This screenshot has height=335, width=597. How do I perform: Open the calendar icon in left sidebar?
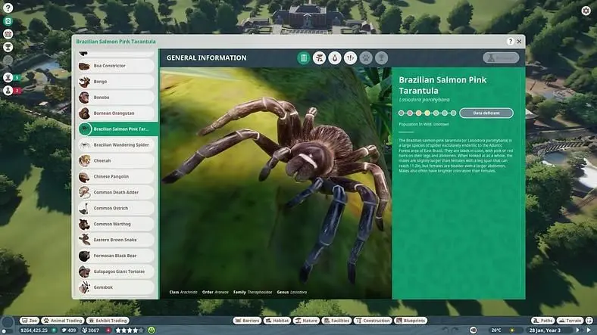(x=8, y=34)
